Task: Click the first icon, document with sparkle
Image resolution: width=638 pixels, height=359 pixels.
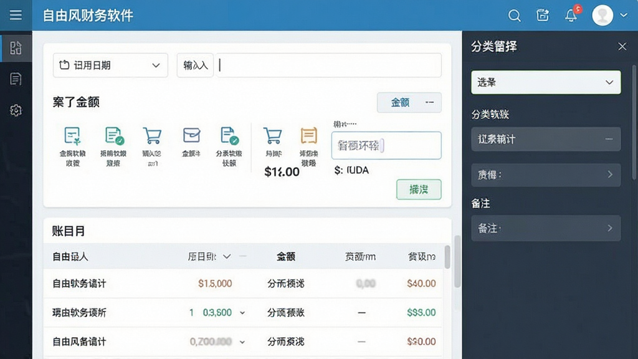Action: pos(72,136)
